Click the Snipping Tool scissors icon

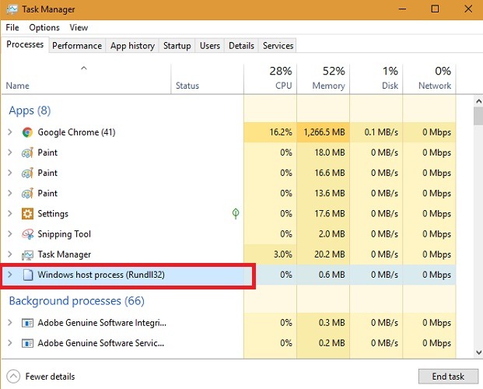point(28,233)
